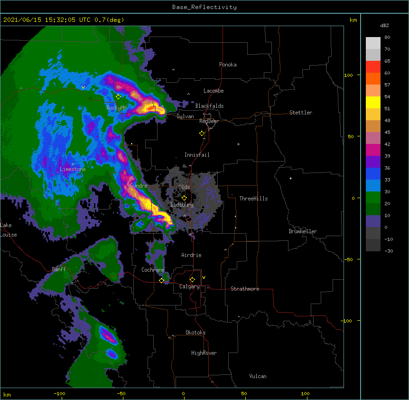
Task: Click the Base_Reflectivity title text
Action: click(204, 7)
